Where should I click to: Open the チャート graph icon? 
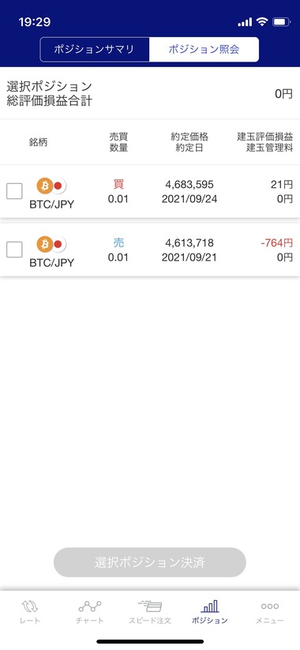(90, 607)
